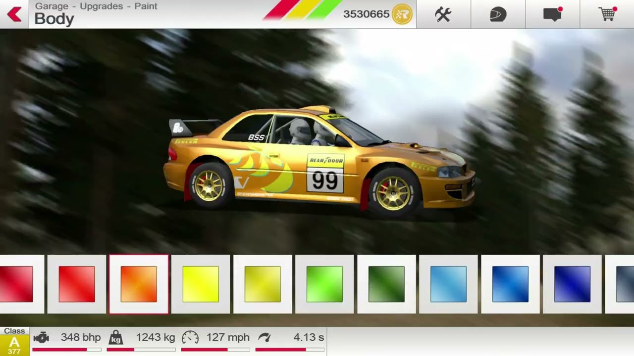
Task: Open the Upgrades wrench icon
Action: (443, 14)
